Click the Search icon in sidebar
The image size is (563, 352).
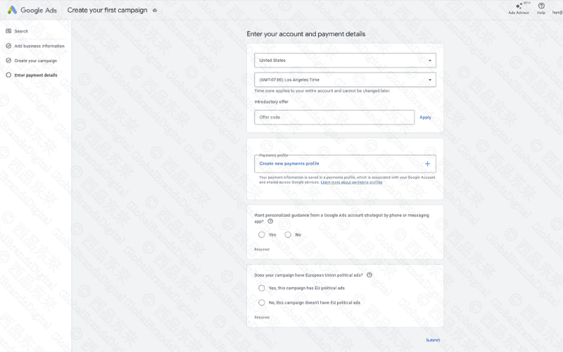(8, 31)
